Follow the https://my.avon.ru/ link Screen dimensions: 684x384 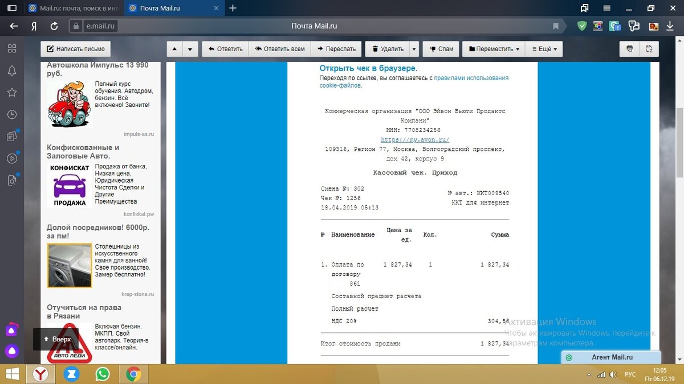coord(415,139)
